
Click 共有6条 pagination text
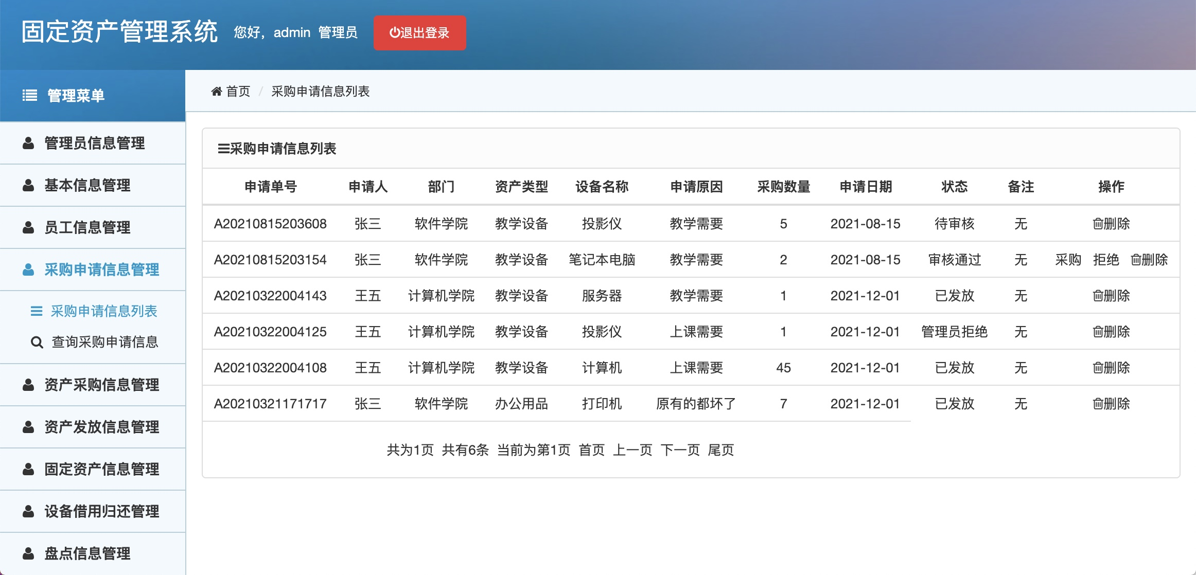pos(465,450)
